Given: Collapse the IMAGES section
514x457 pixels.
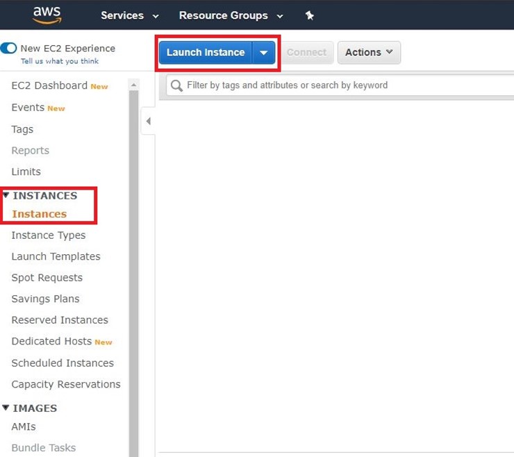Looking at the screenshot, I should tap(6, 408).
